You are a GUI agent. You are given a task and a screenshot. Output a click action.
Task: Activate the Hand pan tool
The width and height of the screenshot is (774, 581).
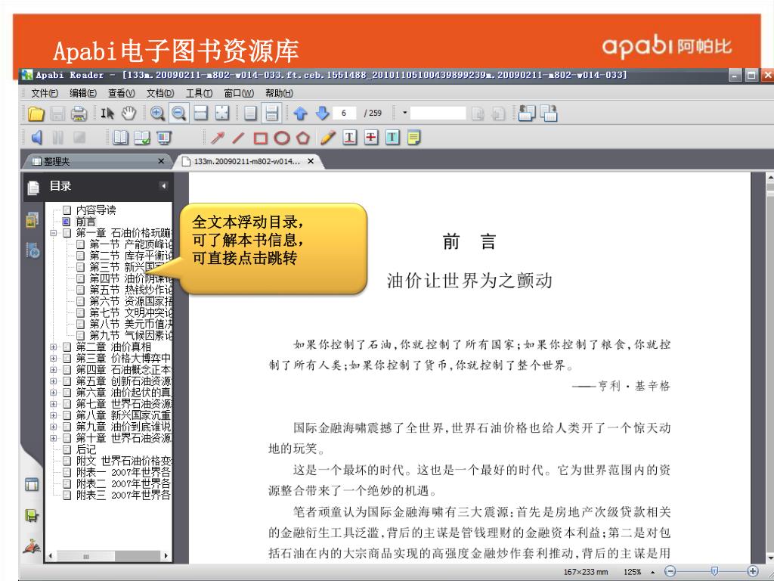[128, 113]
